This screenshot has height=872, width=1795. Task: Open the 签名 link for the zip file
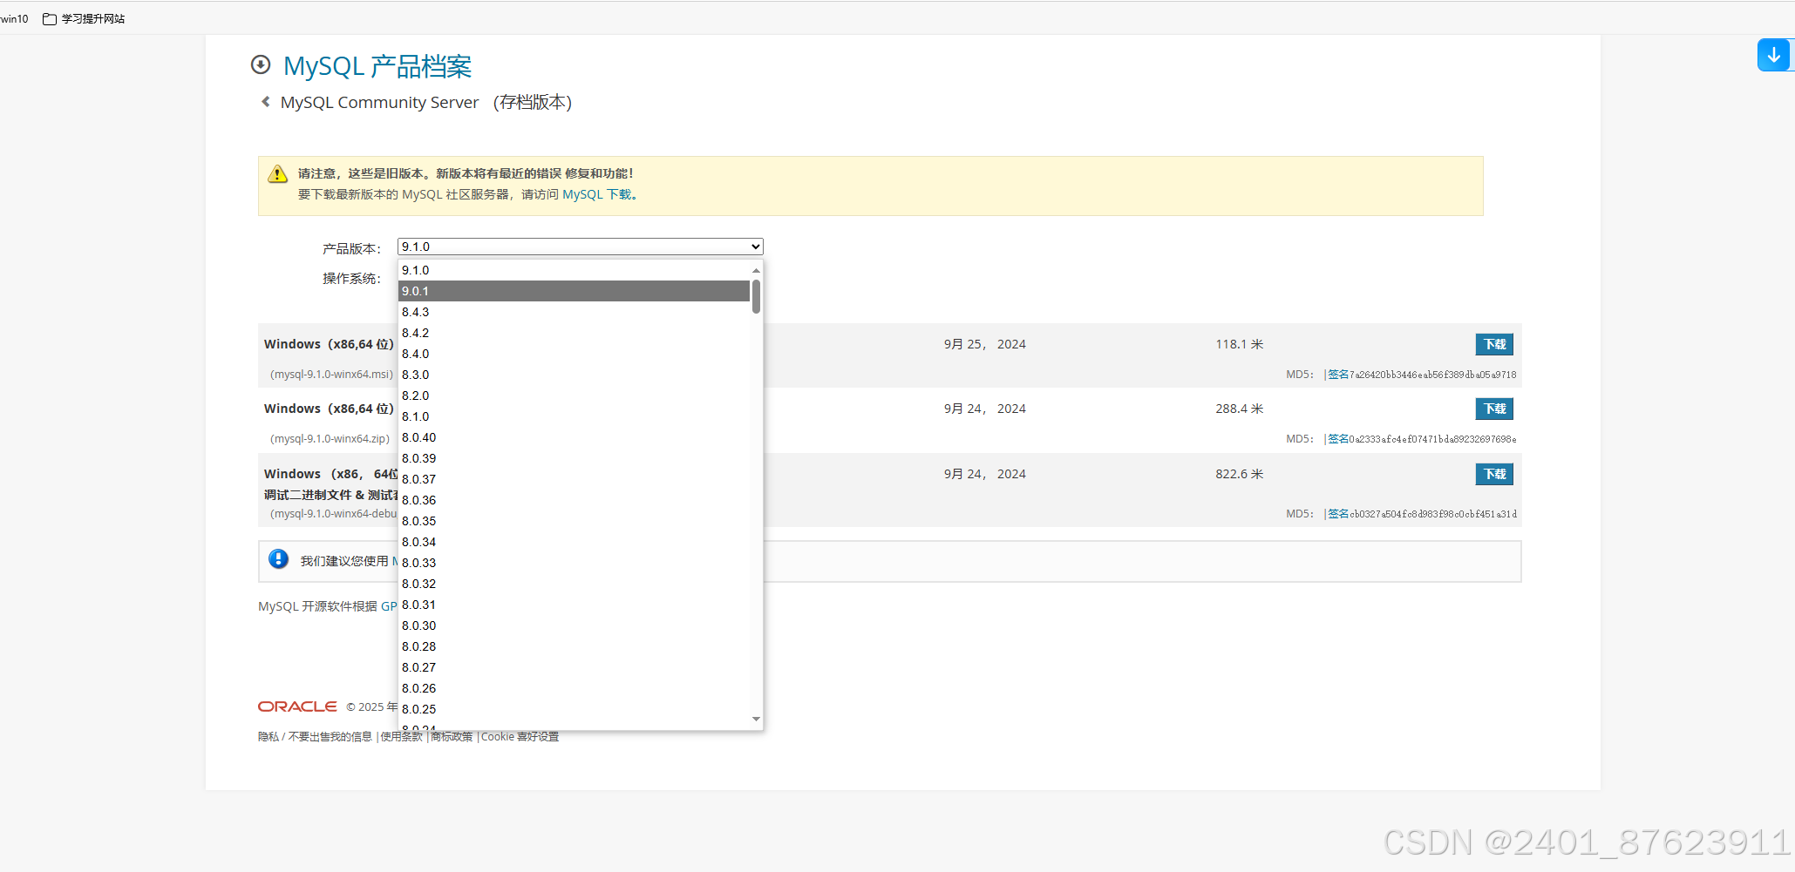tap(1338, 439)
